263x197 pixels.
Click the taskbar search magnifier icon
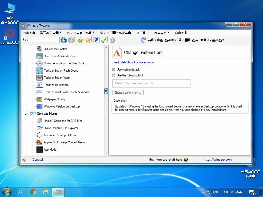coord(20,192)
